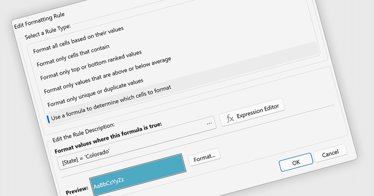Select 'Format only cells that contain' rule
This screenshot has width=374, height=196.
click(73, 56)
